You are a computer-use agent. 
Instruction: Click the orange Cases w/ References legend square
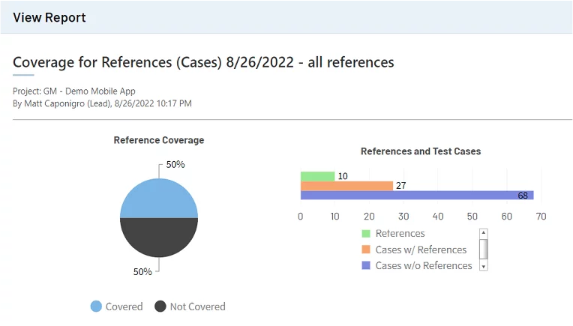(366, 250)
